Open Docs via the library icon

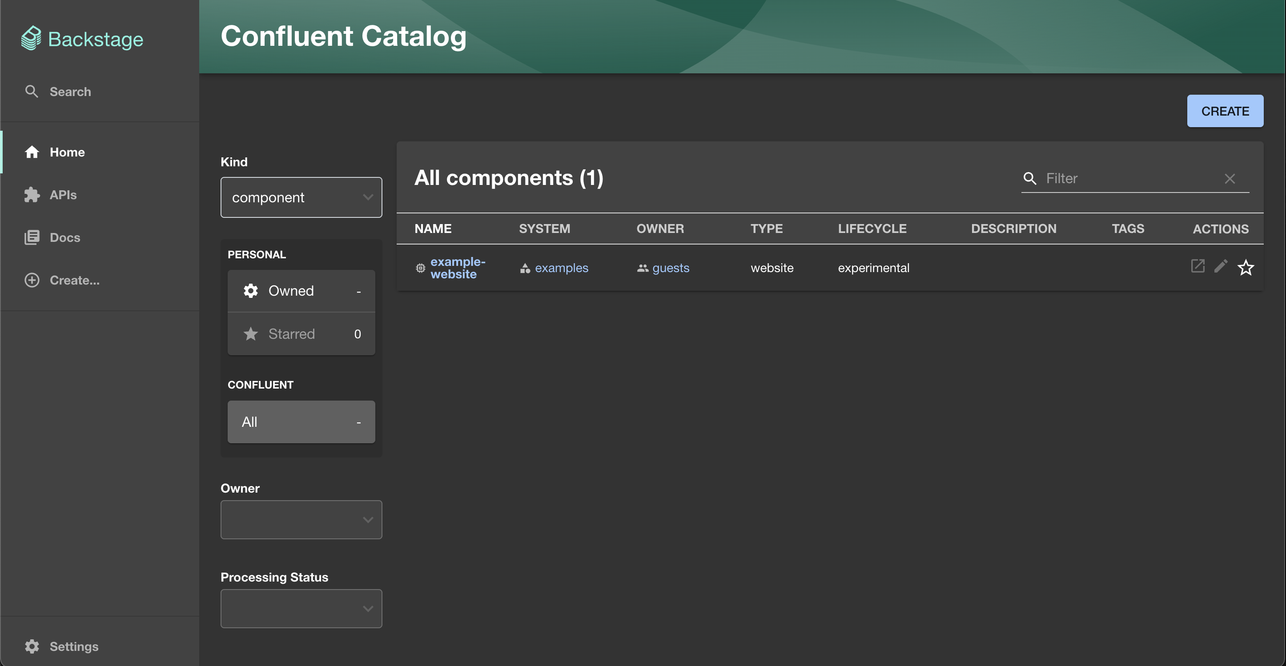tap(32, 237)
